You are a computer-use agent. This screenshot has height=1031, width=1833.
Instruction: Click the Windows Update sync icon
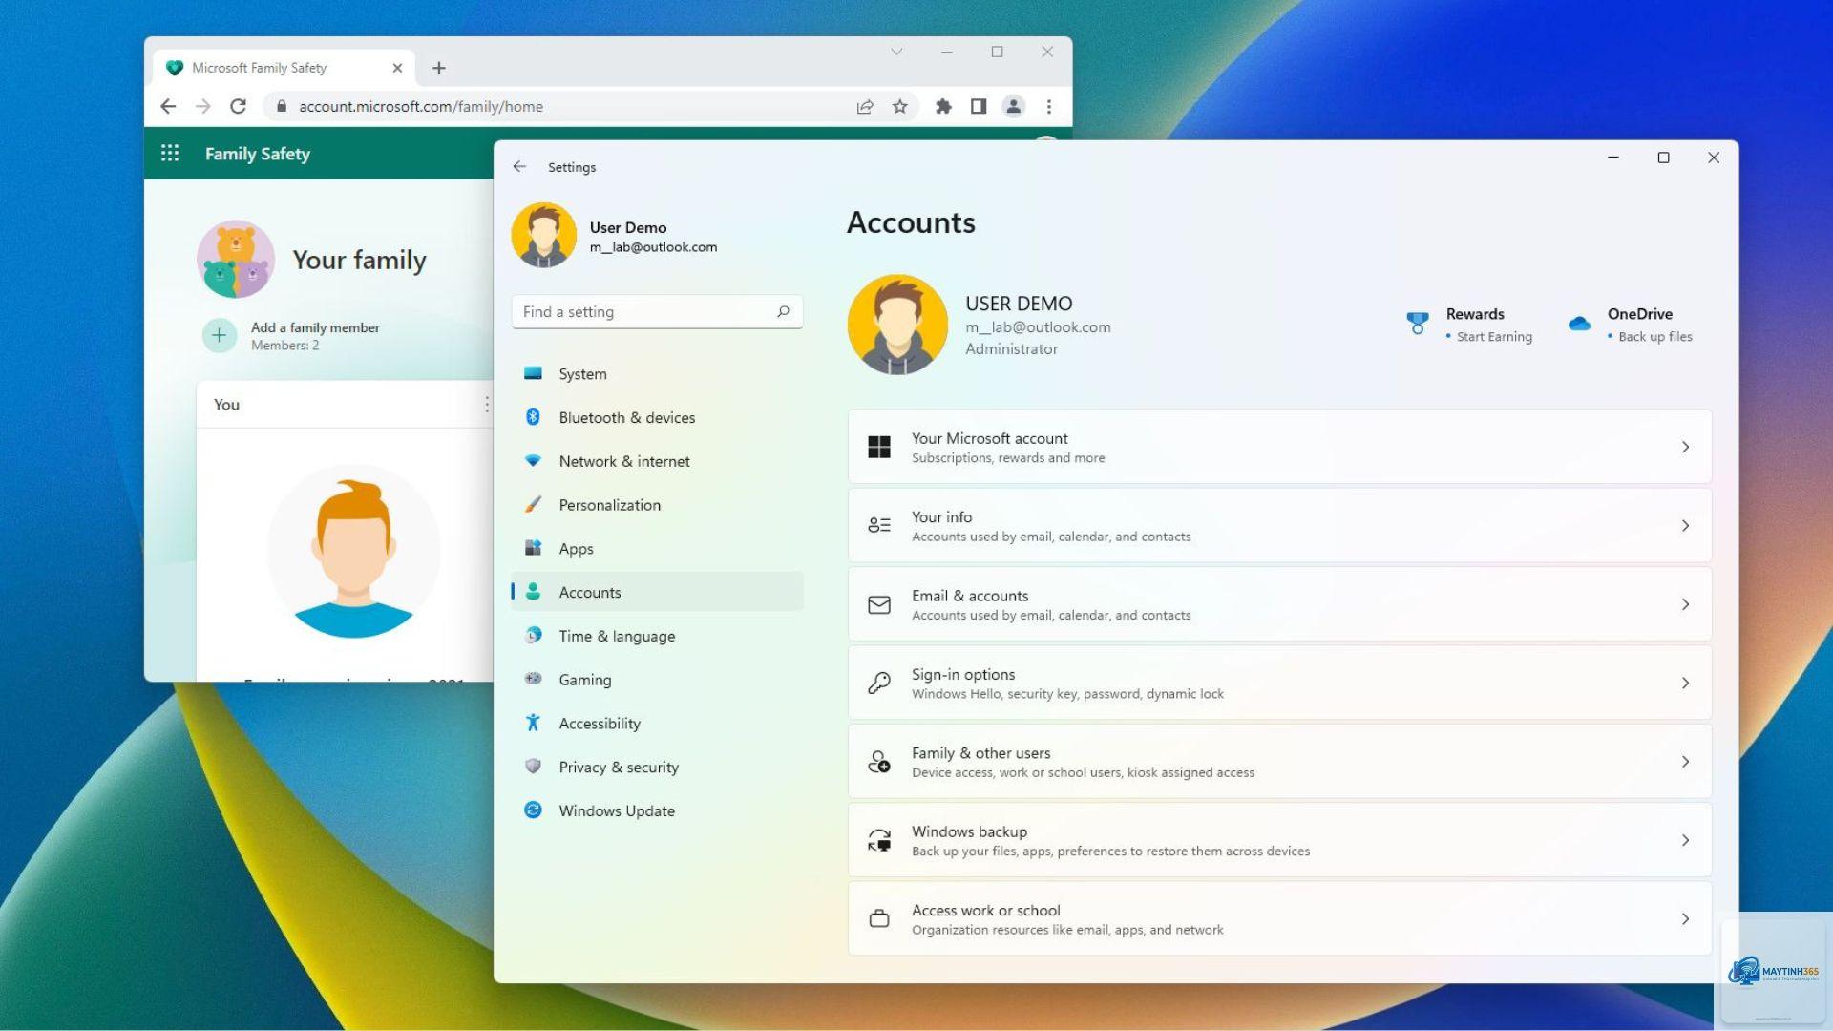(533, 810)
